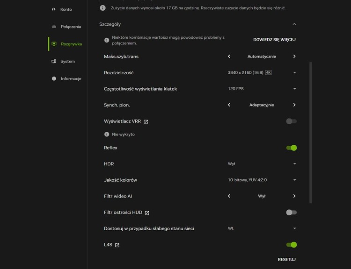Click the vertical scrollbar in settings panel
This screenshot has height=269, width=351.
[310, 133]
